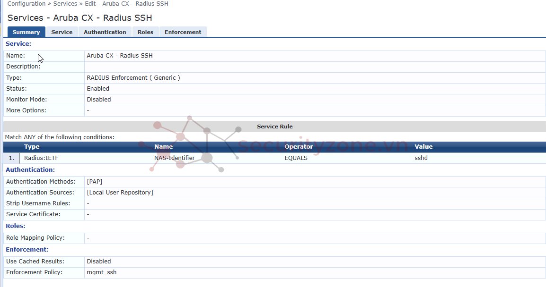This screenshot has width=546, height=287.
Task: Go to the Authentication tab
Action: point(105,32)
